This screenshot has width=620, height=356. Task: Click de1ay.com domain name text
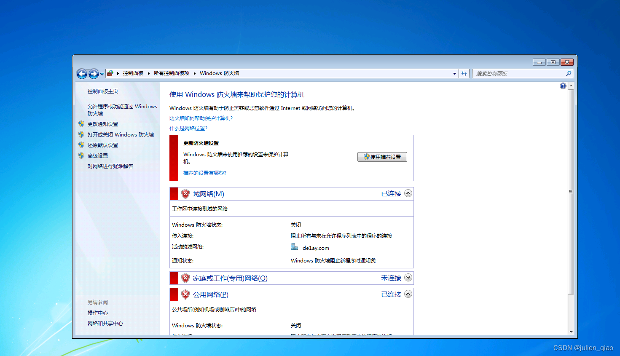316,248
